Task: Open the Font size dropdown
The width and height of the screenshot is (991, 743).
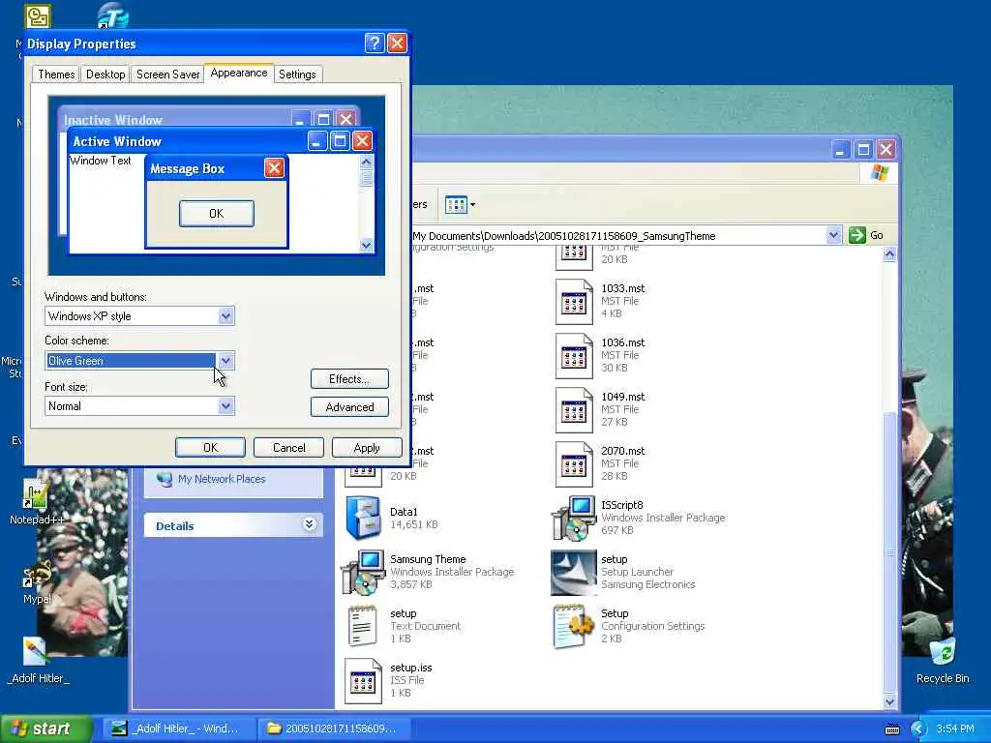Action: coord(225,405)
